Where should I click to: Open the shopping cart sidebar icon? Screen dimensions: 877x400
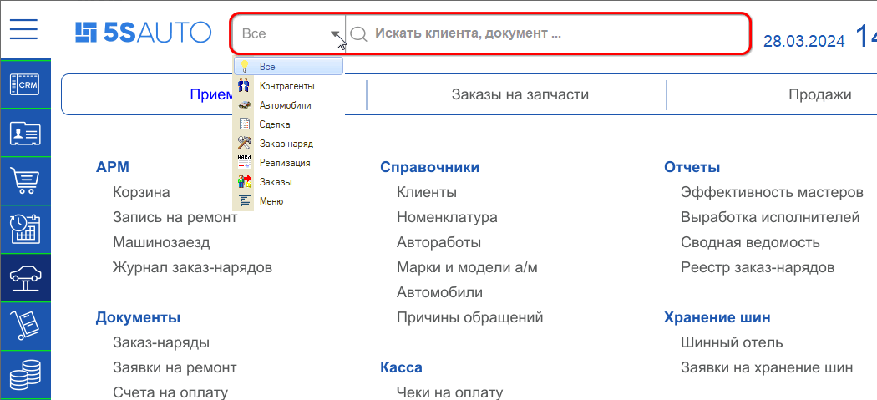[26, 181]
